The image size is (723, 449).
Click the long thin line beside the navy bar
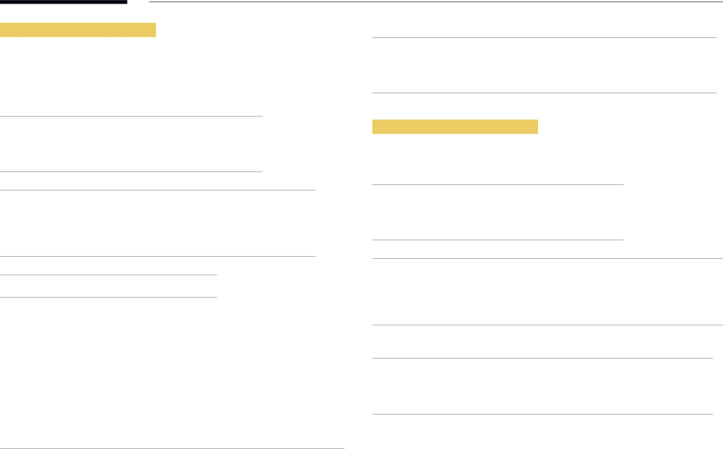pyautogui.click(x=436, y=2)
